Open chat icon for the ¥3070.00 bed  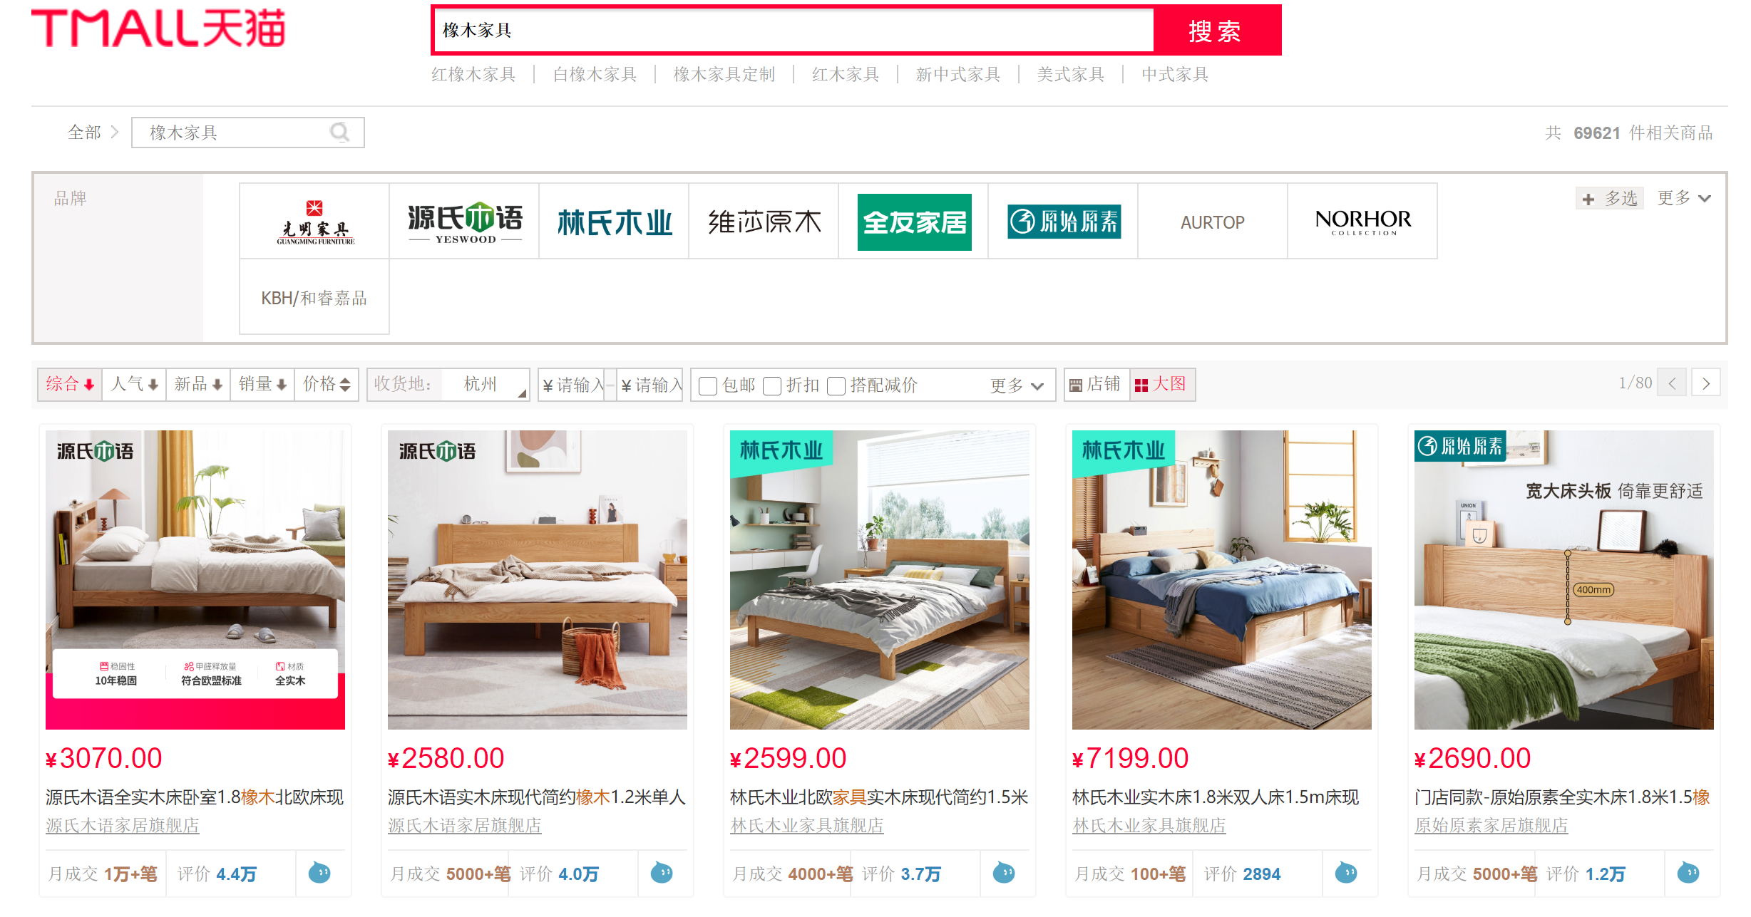click(319, 872)
